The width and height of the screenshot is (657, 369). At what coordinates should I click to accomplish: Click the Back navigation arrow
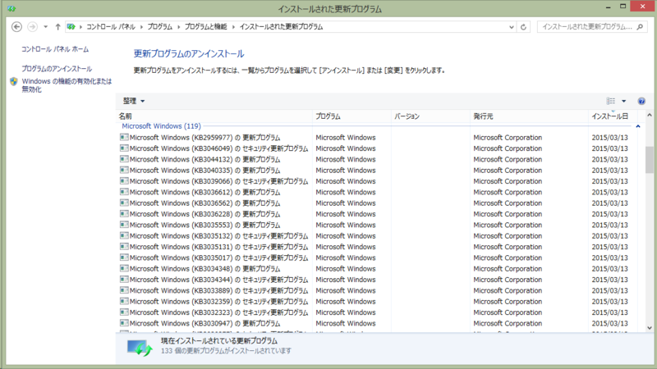point(16,27)
